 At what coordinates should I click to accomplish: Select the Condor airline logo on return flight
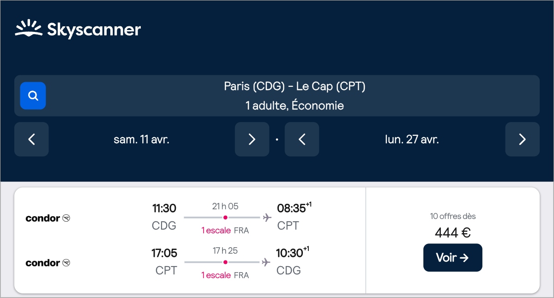coord(48,262)
